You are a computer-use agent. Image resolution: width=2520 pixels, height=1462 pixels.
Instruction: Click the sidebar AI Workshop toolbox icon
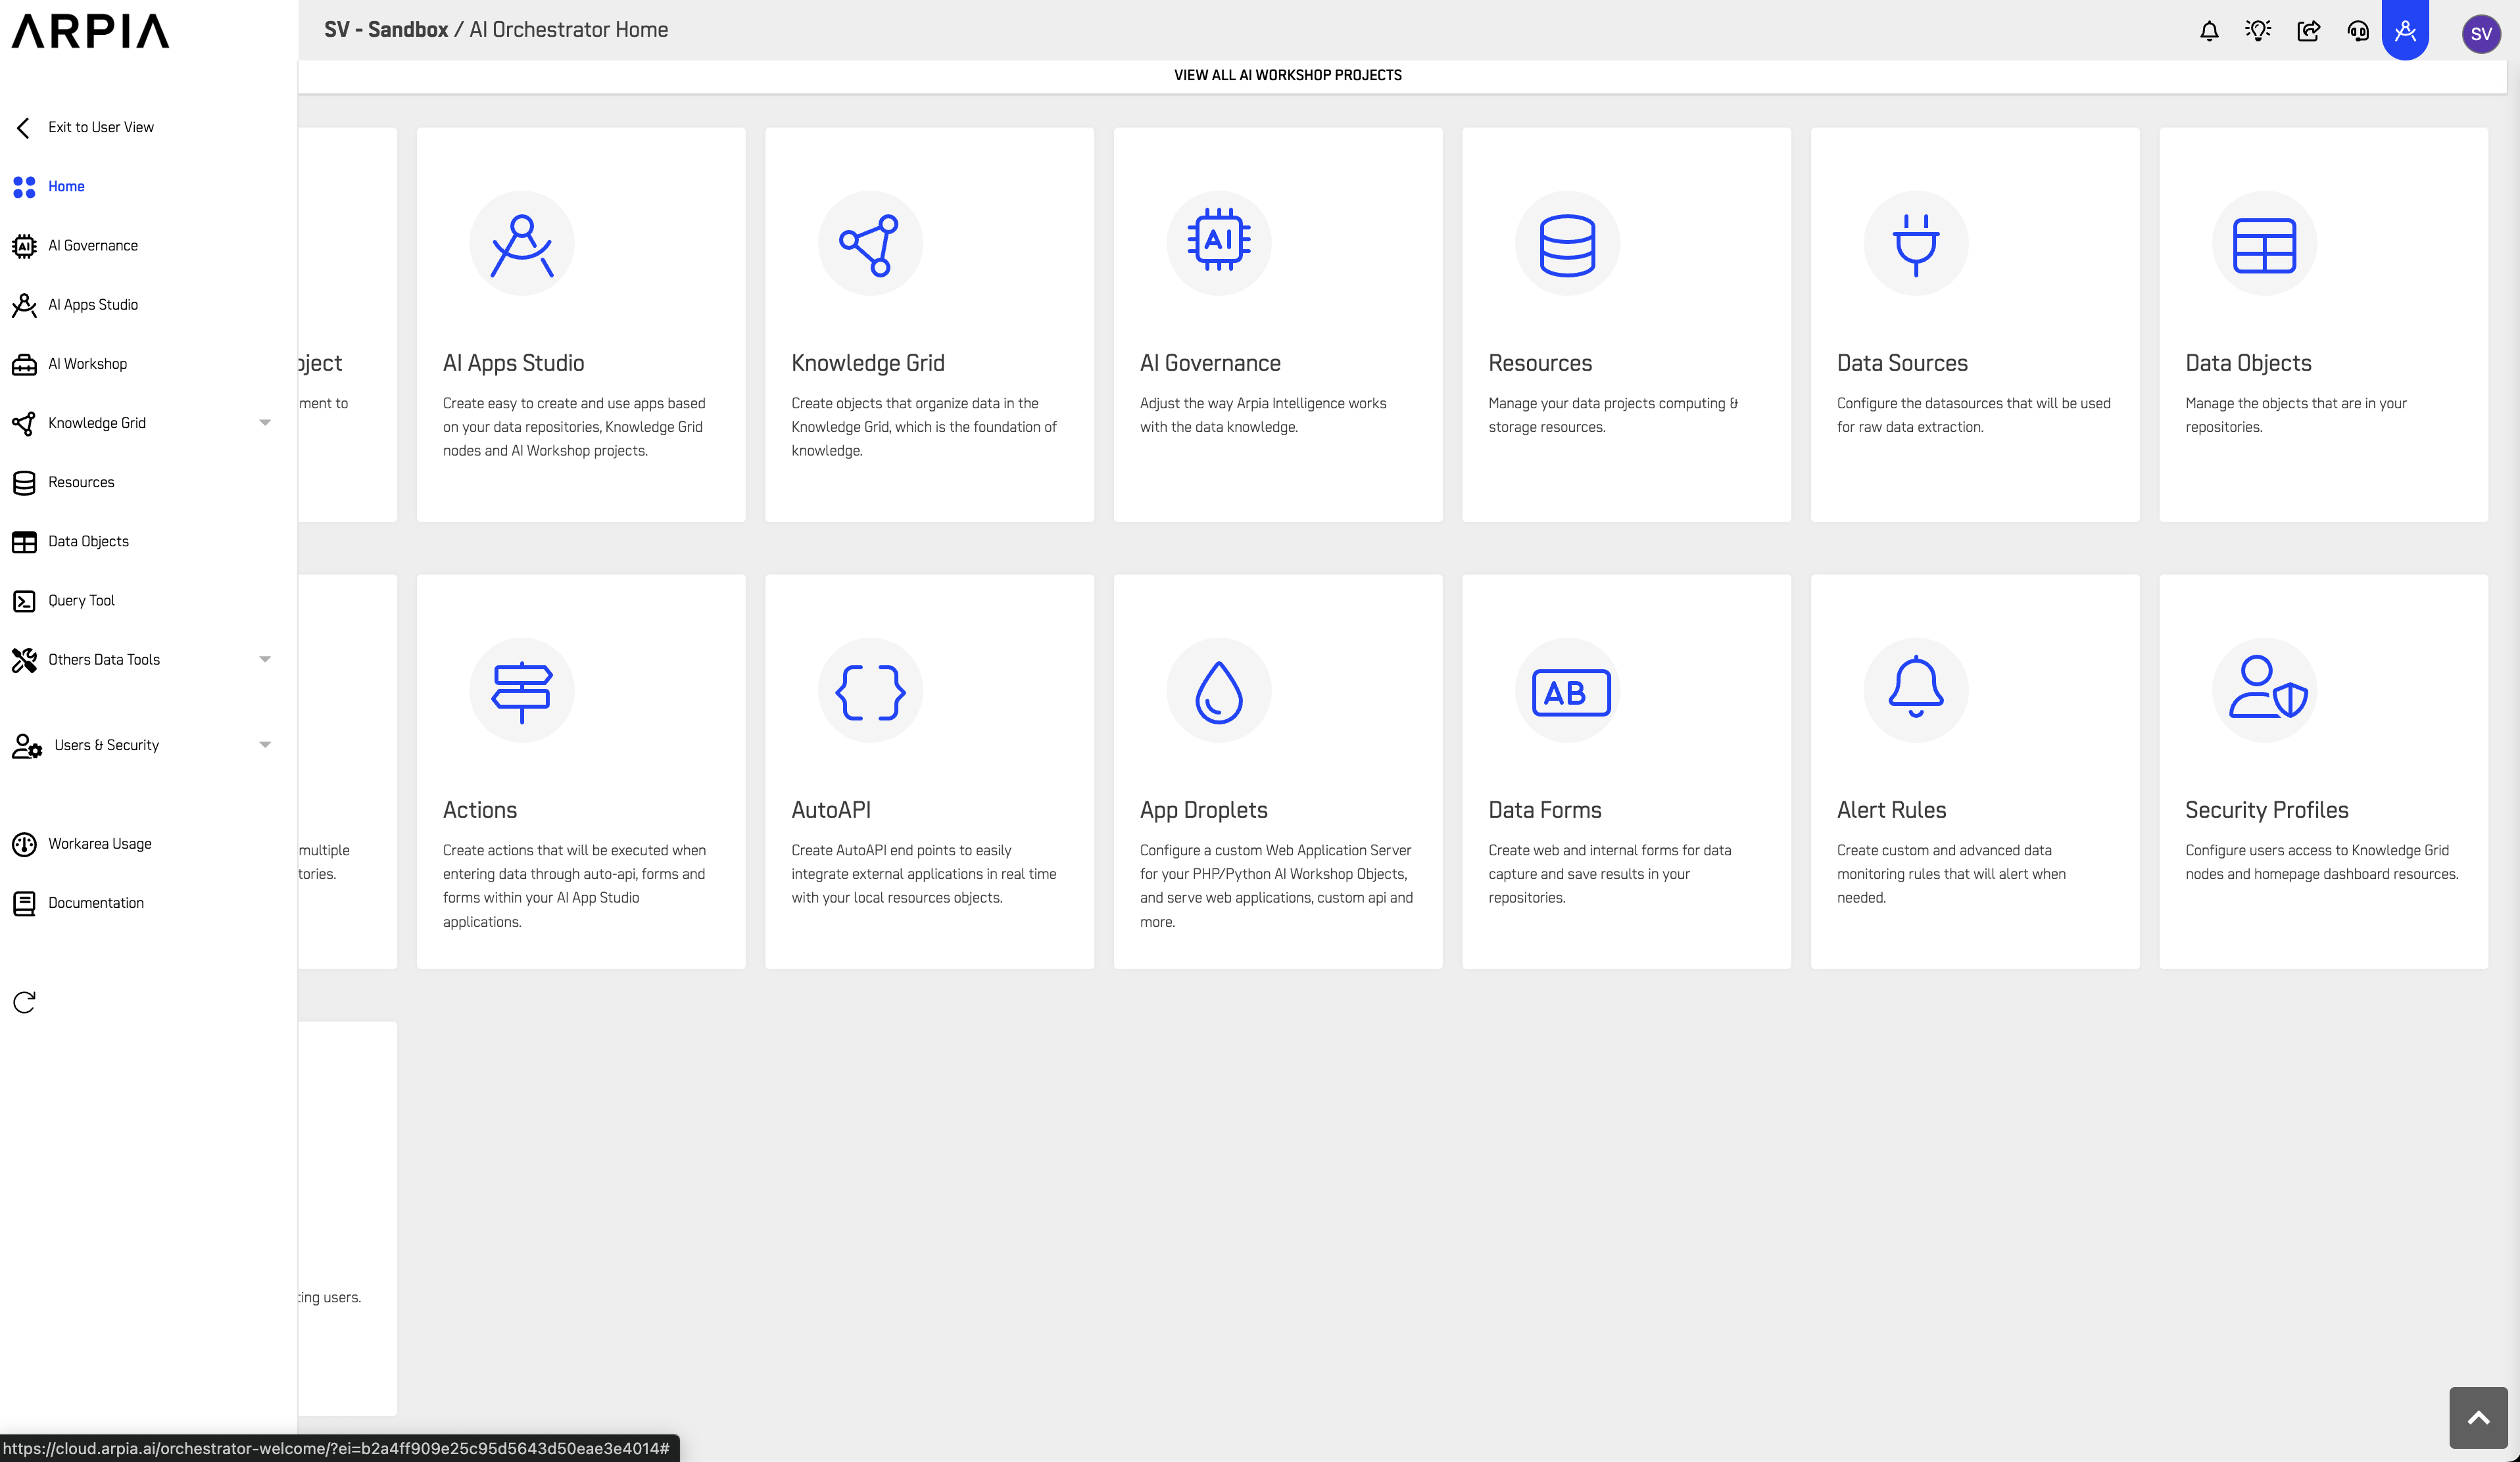[24, 364]
